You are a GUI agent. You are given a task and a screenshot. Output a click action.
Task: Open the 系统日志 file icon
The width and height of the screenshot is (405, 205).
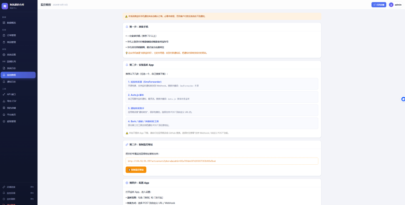point(4,68)
